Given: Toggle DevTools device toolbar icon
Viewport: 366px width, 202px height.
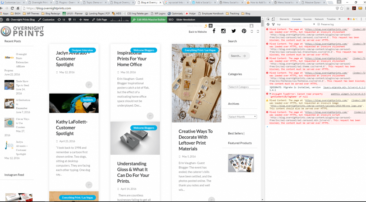Looking at the screenshot, I should (273, 19).
